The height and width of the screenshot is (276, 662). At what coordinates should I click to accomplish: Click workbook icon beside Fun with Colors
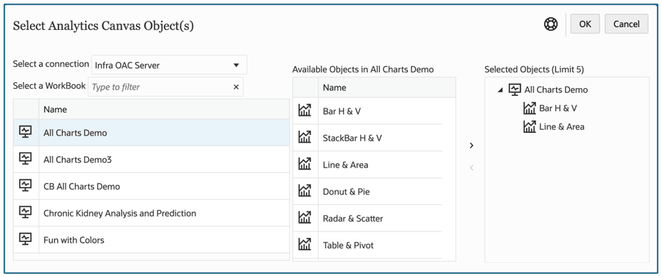click(x=26, y=240)
